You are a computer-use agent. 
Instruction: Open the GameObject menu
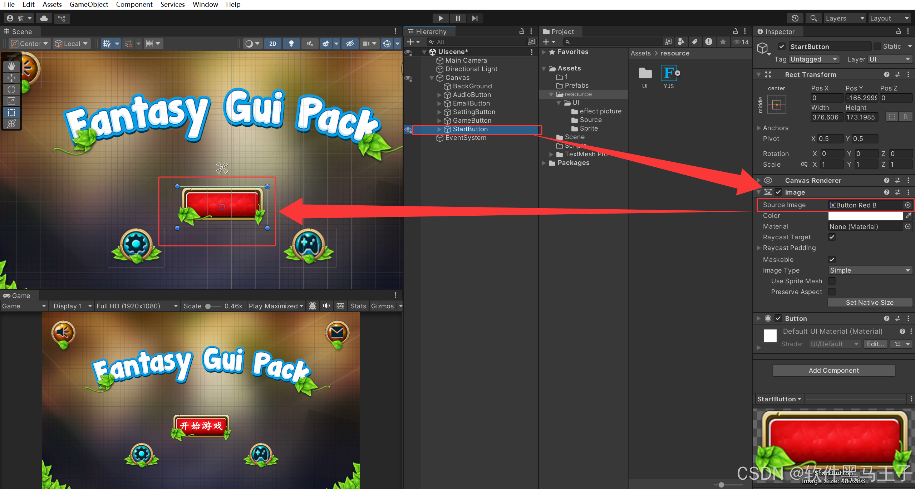pyautogui.click(x=89, y=4)
